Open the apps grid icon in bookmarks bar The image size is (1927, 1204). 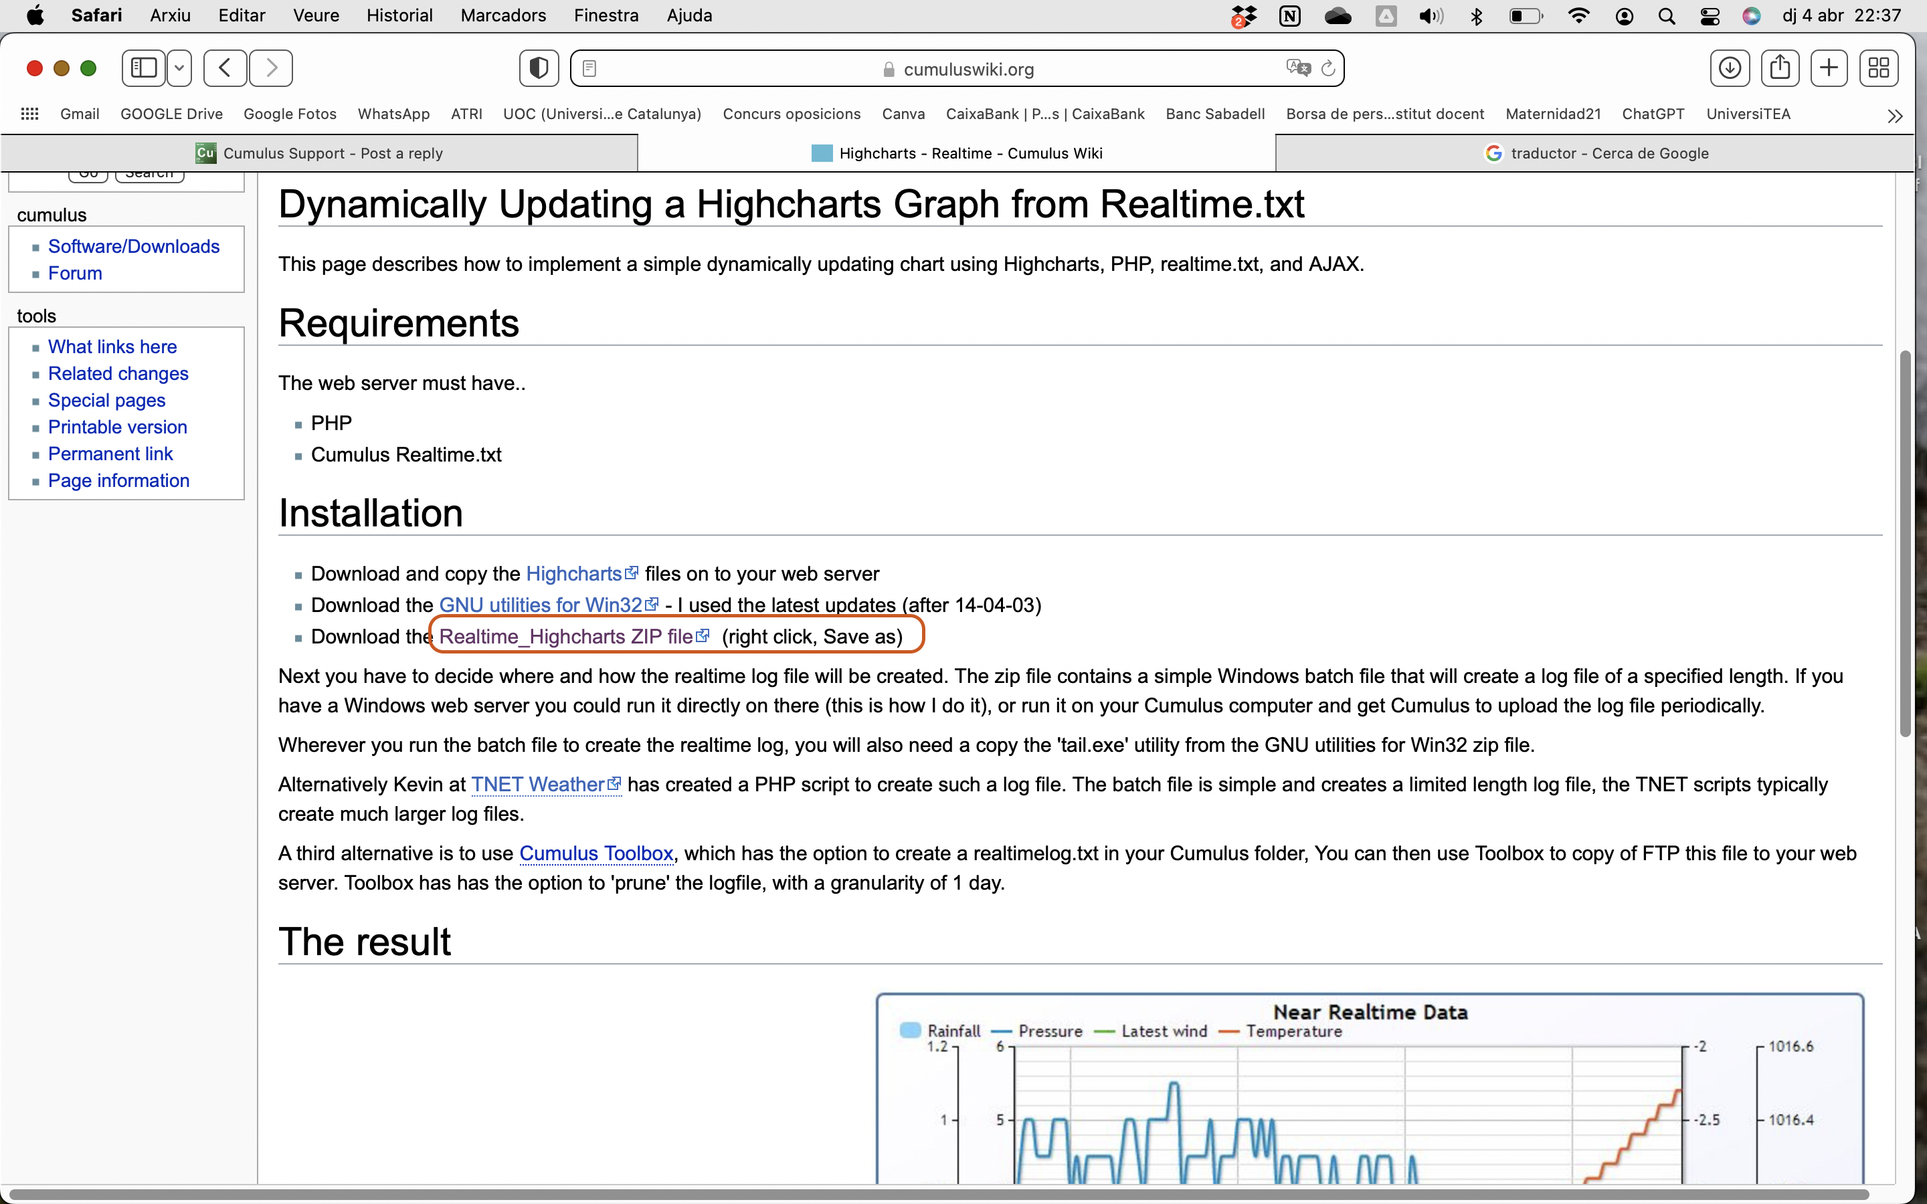click(29, 114)
